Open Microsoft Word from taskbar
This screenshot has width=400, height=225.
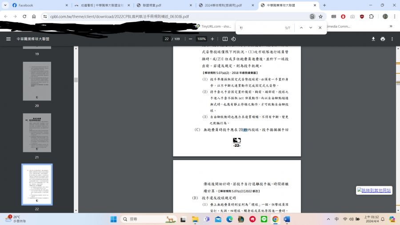tap(287, 219)
